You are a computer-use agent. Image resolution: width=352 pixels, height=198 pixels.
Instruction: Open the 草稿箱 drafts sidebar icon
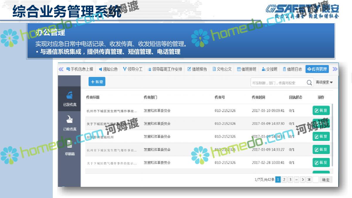(x=69, y=148)
